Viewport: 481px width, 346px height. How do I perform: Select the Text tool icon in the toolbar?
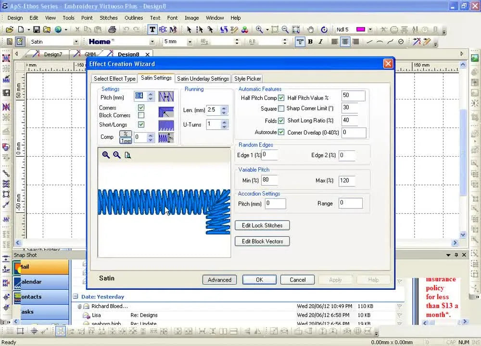pyautogui.click(x=151, y=29)
